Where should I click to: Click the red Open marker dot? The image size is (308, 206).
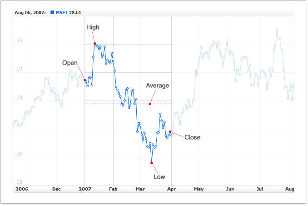point(85,80)
